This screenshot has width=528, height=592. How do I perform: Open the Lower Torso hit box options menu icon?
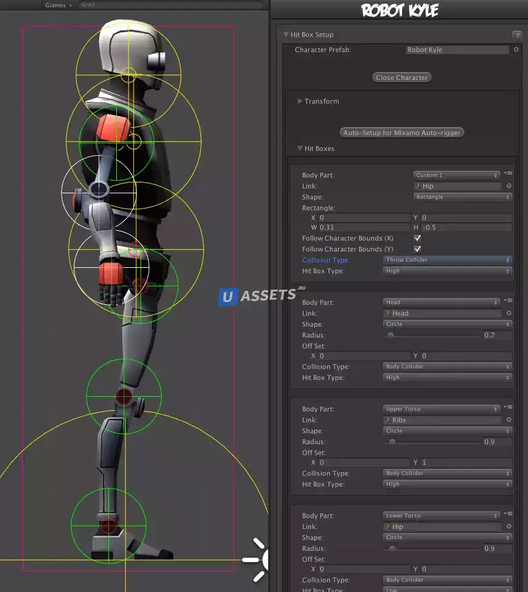point(508,514)
